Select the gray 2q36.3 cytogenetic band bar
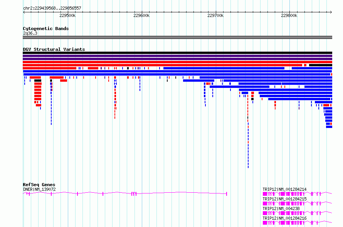 177,37
